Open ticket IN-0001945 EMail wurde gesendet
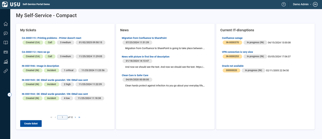Image resolution: width=322 pixels, height=139 pixels. click(x=55, y=80)
